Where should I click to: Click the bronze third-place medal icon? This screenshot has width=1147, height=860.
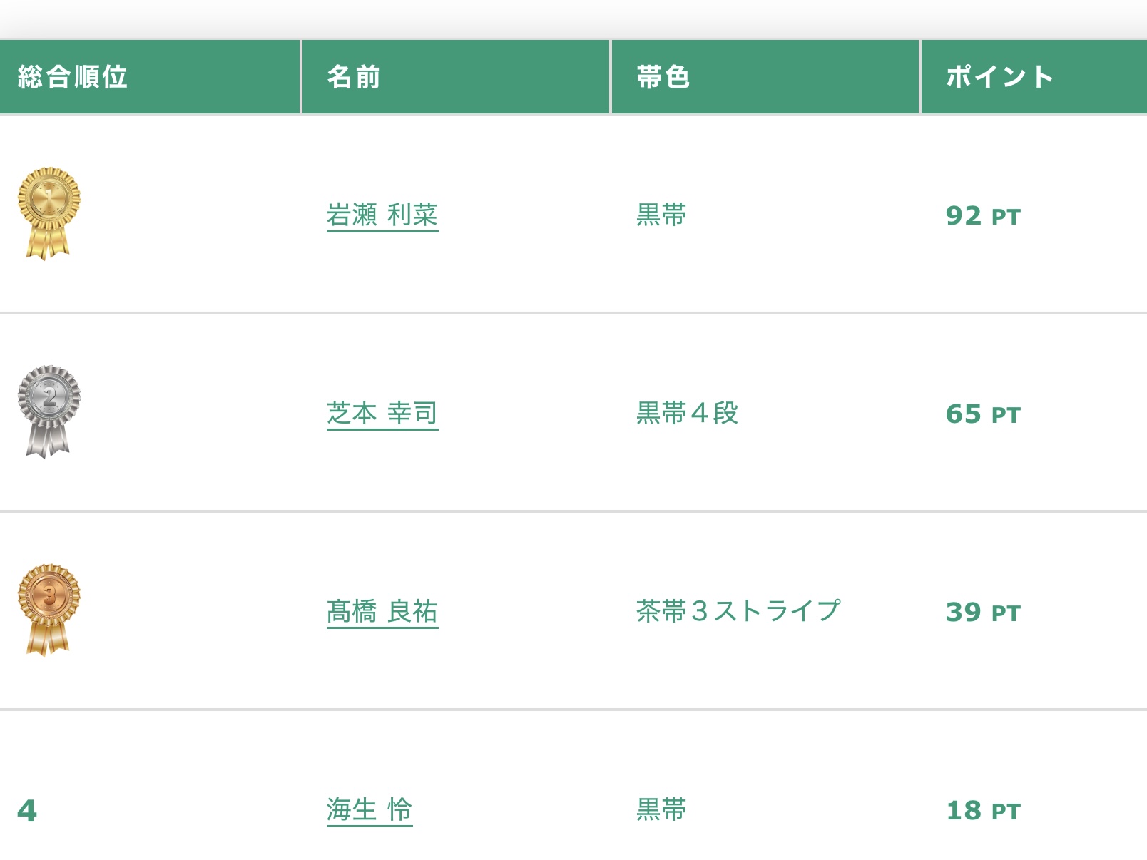point(49,609)
